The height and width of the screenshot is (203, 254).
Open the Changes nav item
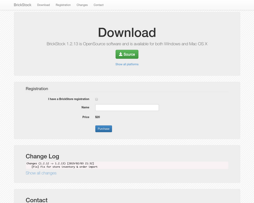[82, 5]
